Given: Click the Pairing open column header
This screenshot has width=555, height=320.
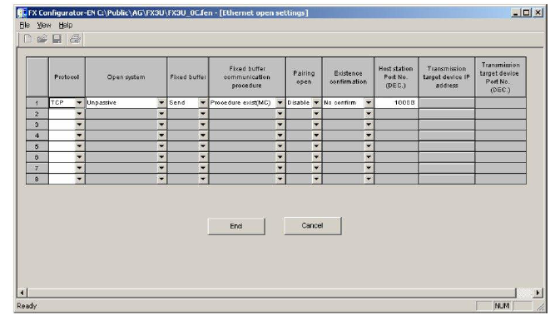Looking at the screenshot, I should (304, 77).
